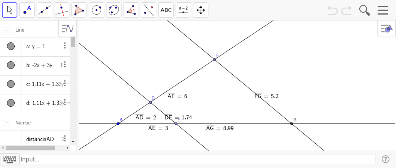
Task: Click the AE = 3 text label
Action: (158, 128)
